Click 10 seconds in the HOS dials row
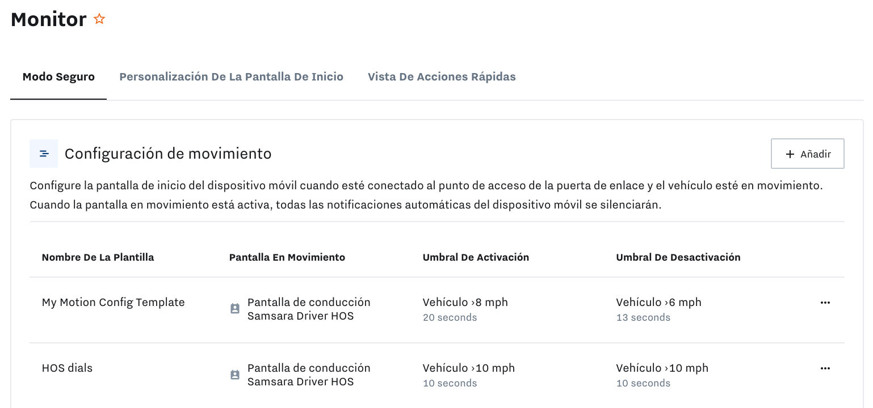Viewport: 873px width, 408px height. pos(450,383)
